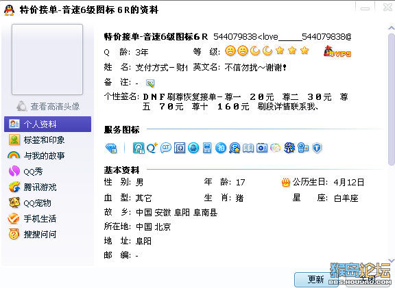This screenshot has height=288, width=395.
Task: Open the 华 flower-shaped service icon
Action: [289, 148]
